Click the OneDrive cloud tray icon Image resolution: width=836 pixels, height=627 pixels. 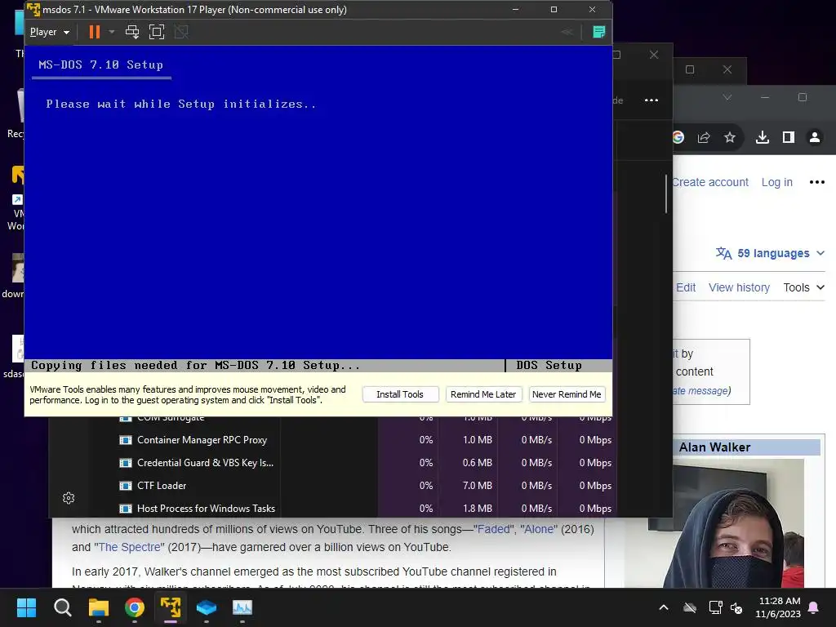pyautogui.click(x=690, y=607)
